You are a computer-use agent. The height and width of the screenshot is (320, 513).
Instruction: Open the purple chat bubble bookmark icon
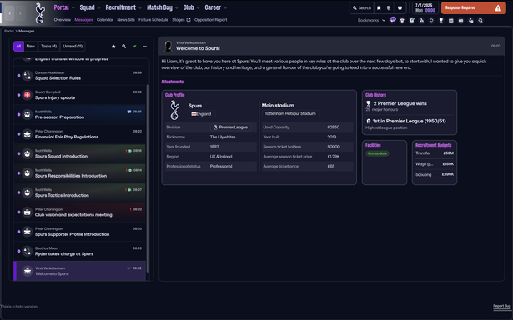393,20
